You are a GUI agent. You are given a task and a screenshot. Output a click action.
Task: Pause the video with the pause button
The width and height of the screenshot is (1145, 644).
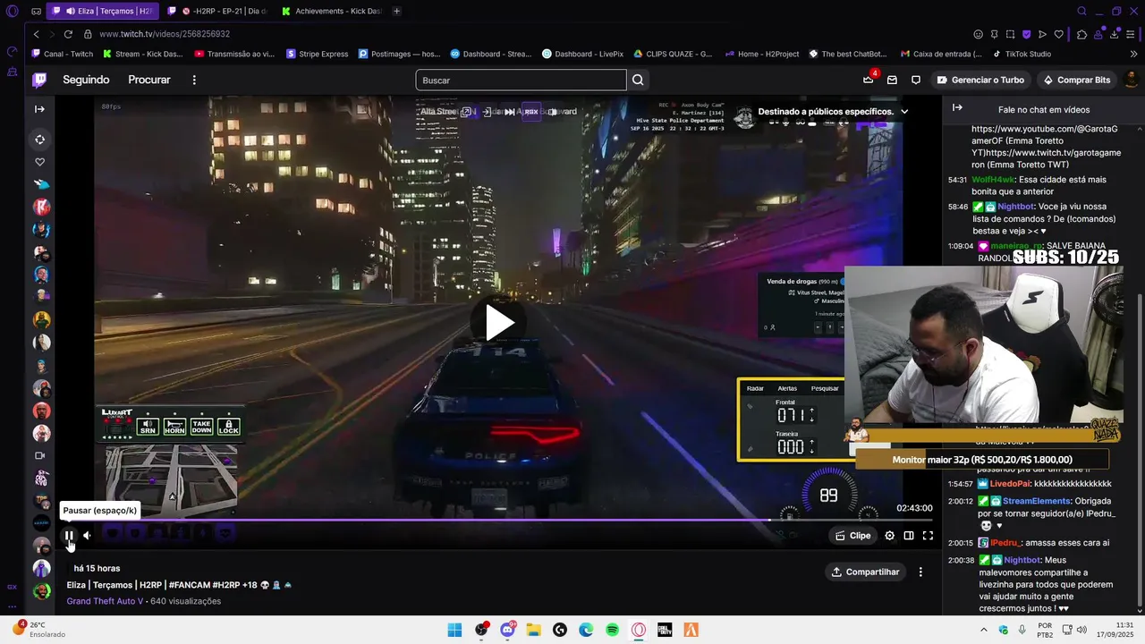[x=69, y=536]
